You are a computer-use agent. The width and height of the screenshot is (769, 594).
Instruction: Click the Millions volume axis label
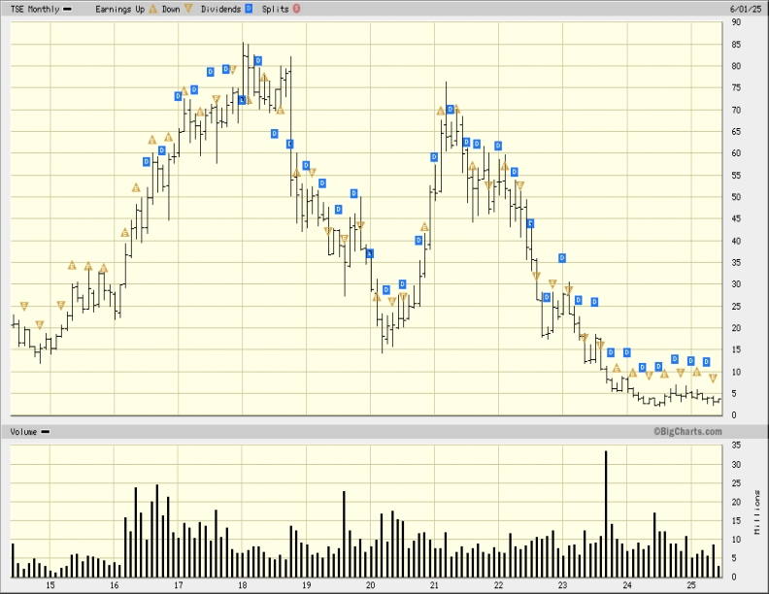point(757,511)
